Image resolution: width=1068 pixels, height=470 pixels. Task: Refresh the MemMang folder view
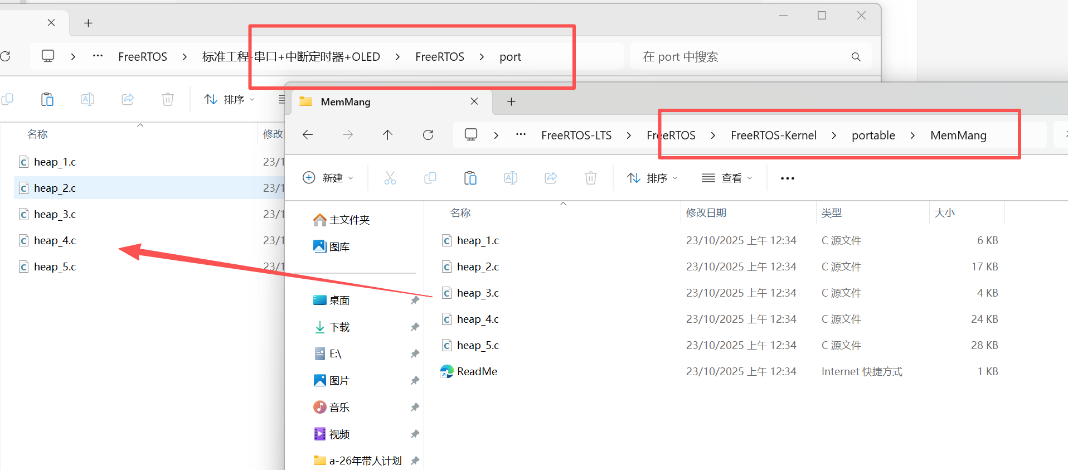click(428, 135)
